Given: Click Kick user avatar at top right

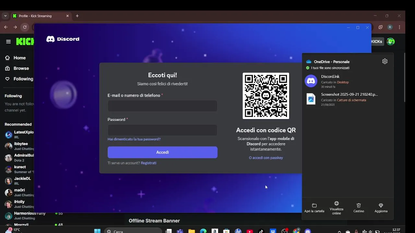Looking at the screenshot, I should (x=391, y=41).
